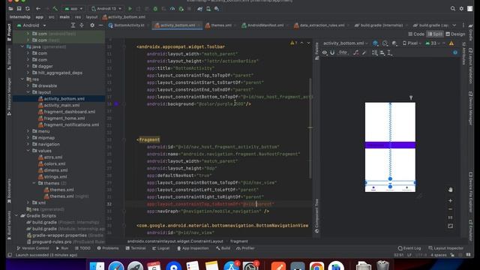Click the Save All toolbar icon
This screenshot has width=480, height=270.
pos(19,9)
